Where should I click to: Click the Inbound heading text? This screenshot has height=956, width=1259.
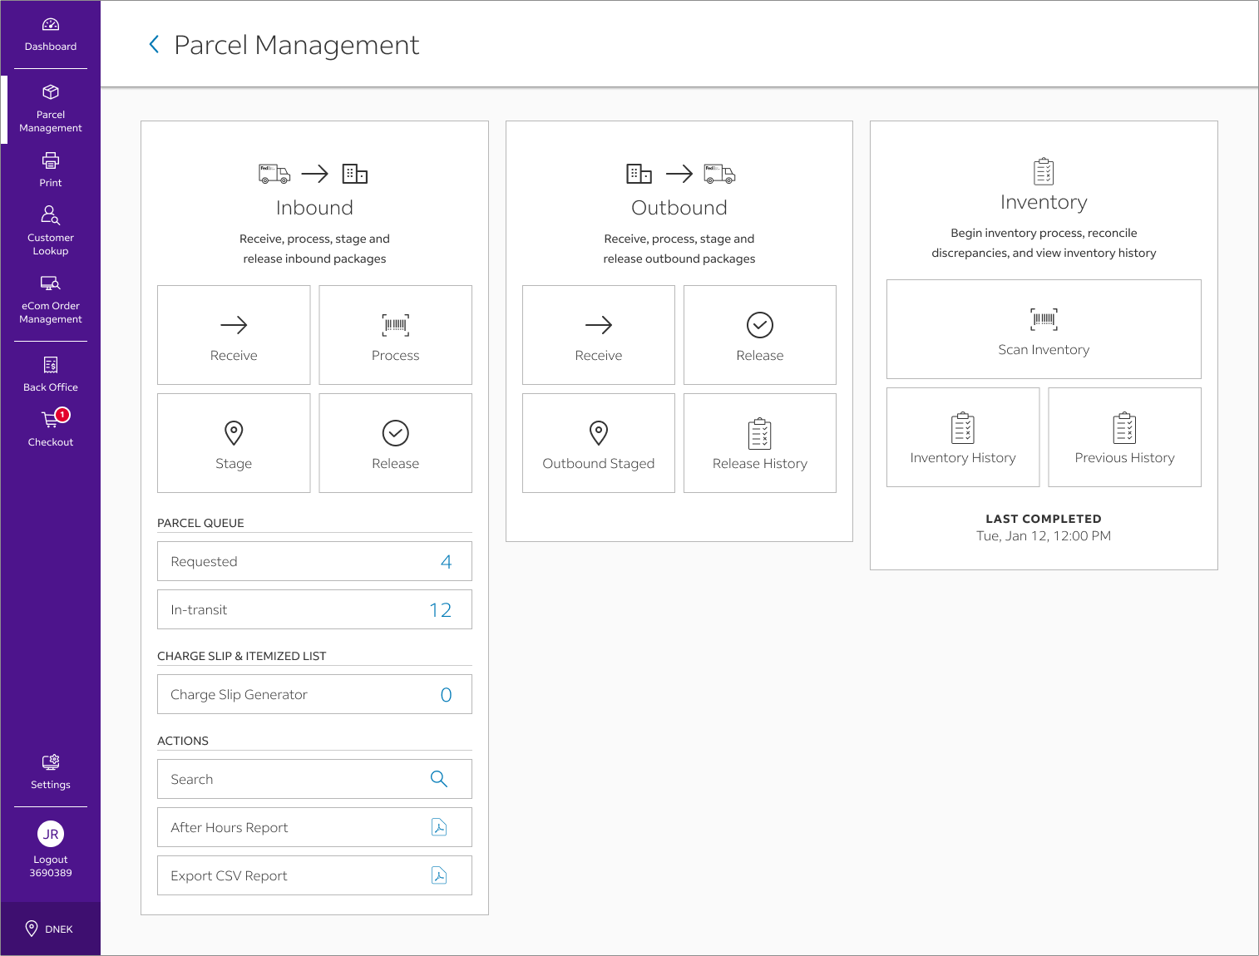coord(314,208)
